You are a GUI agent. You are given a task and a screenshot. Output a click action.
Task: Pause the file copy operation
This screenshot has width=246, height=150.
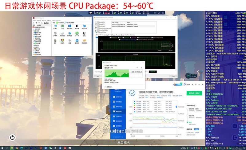point(137,68)
